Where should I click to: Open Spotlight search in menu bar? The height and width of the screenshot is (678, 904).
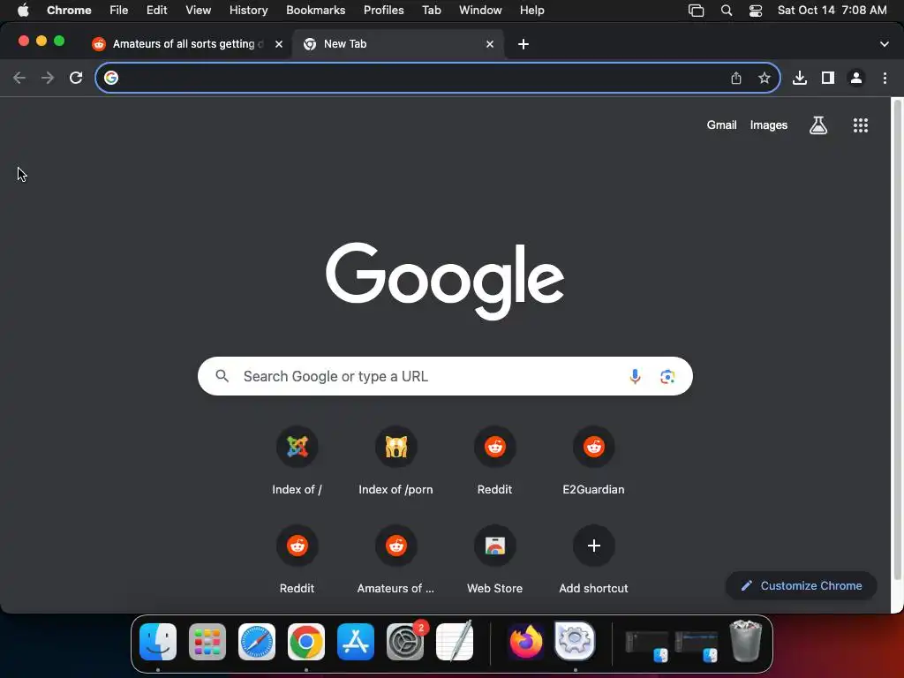point(727,11)
